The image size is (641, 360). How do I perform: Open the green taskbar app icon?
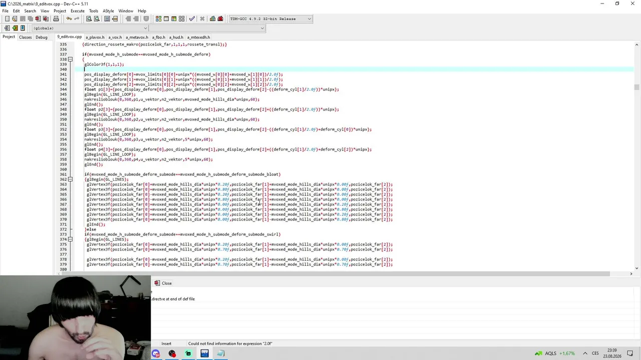tap(188, 353)
